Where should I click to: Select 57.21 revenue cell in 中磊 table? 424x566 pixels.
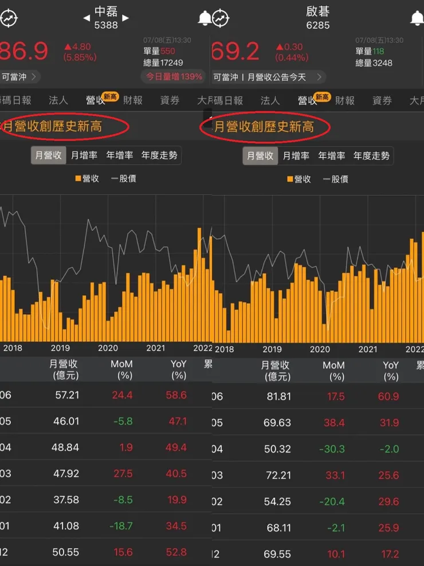click(67, 395)
